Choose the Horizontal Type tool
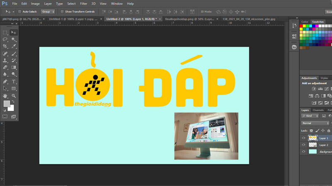This screenshot has width=332, height=186. pos(14,82)
